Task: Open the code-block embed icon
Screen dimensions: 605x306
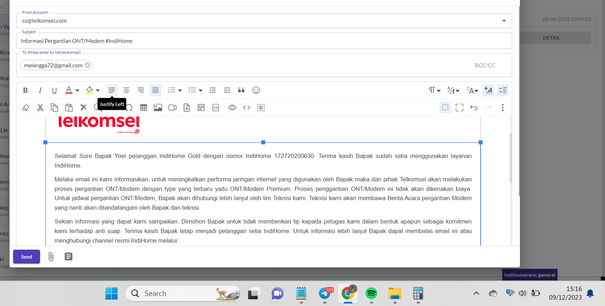Action: coord(216,108)
